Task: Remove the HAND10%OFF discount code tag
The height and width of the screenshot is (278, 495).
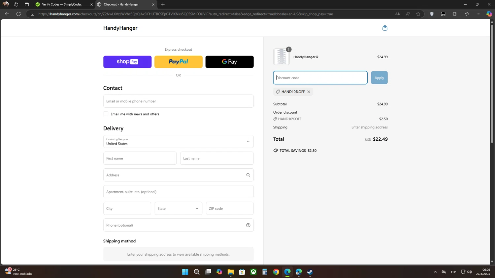Action: click(x=309, y=92)
